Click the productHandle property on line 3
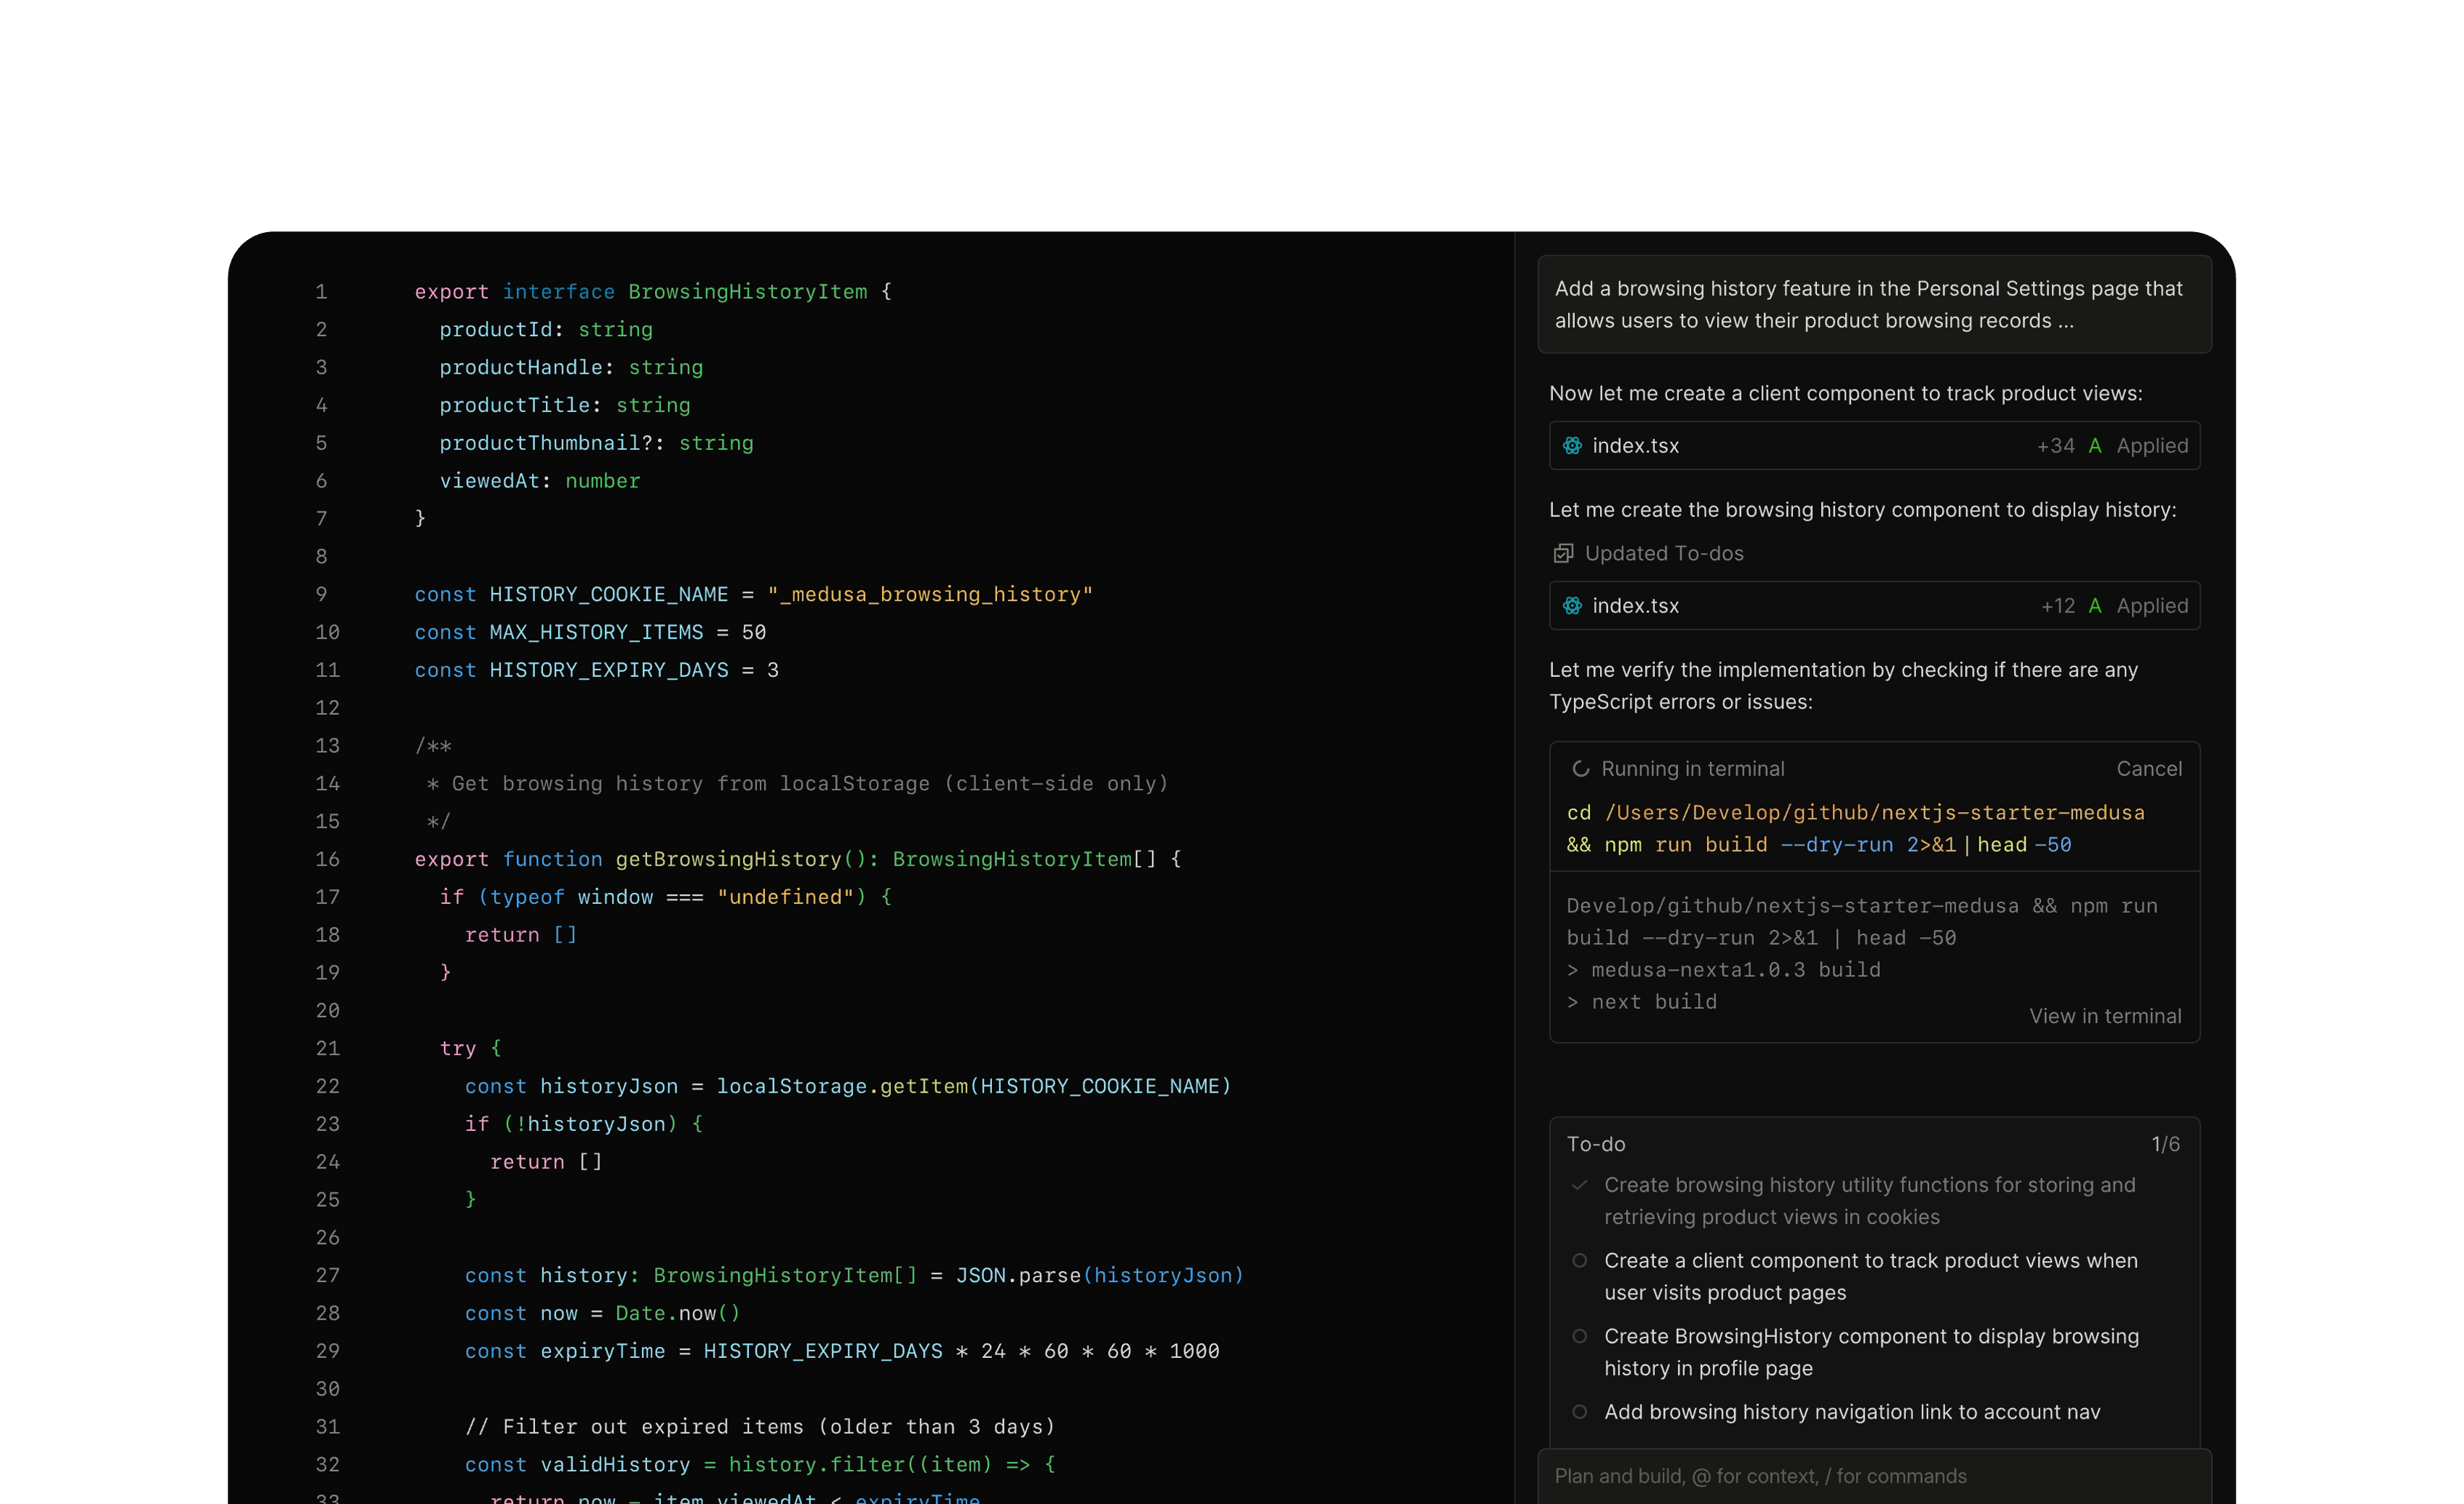 point(521,368)
